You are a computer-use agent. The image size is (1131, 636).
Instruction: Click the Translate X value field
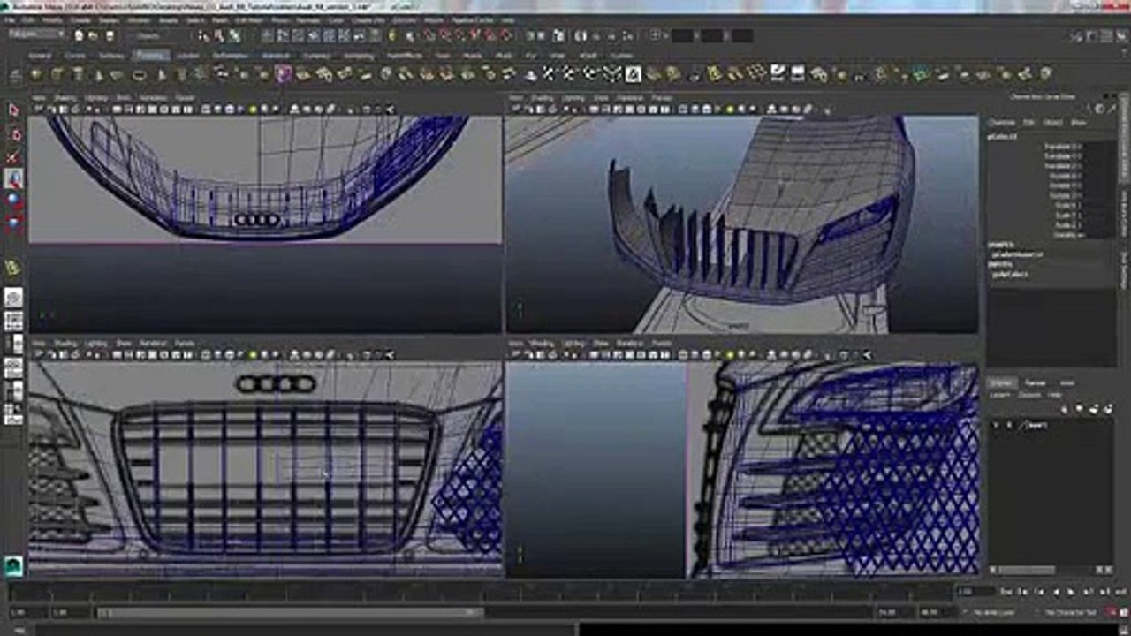tap(1097, 146)
